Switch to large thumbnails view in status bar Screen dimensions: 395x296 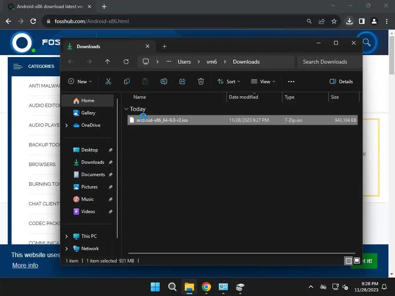click(357, 261)
